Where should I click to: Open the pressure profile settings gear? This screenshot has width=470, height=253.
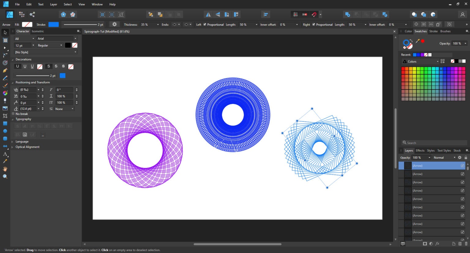click(x=114, y=24)
